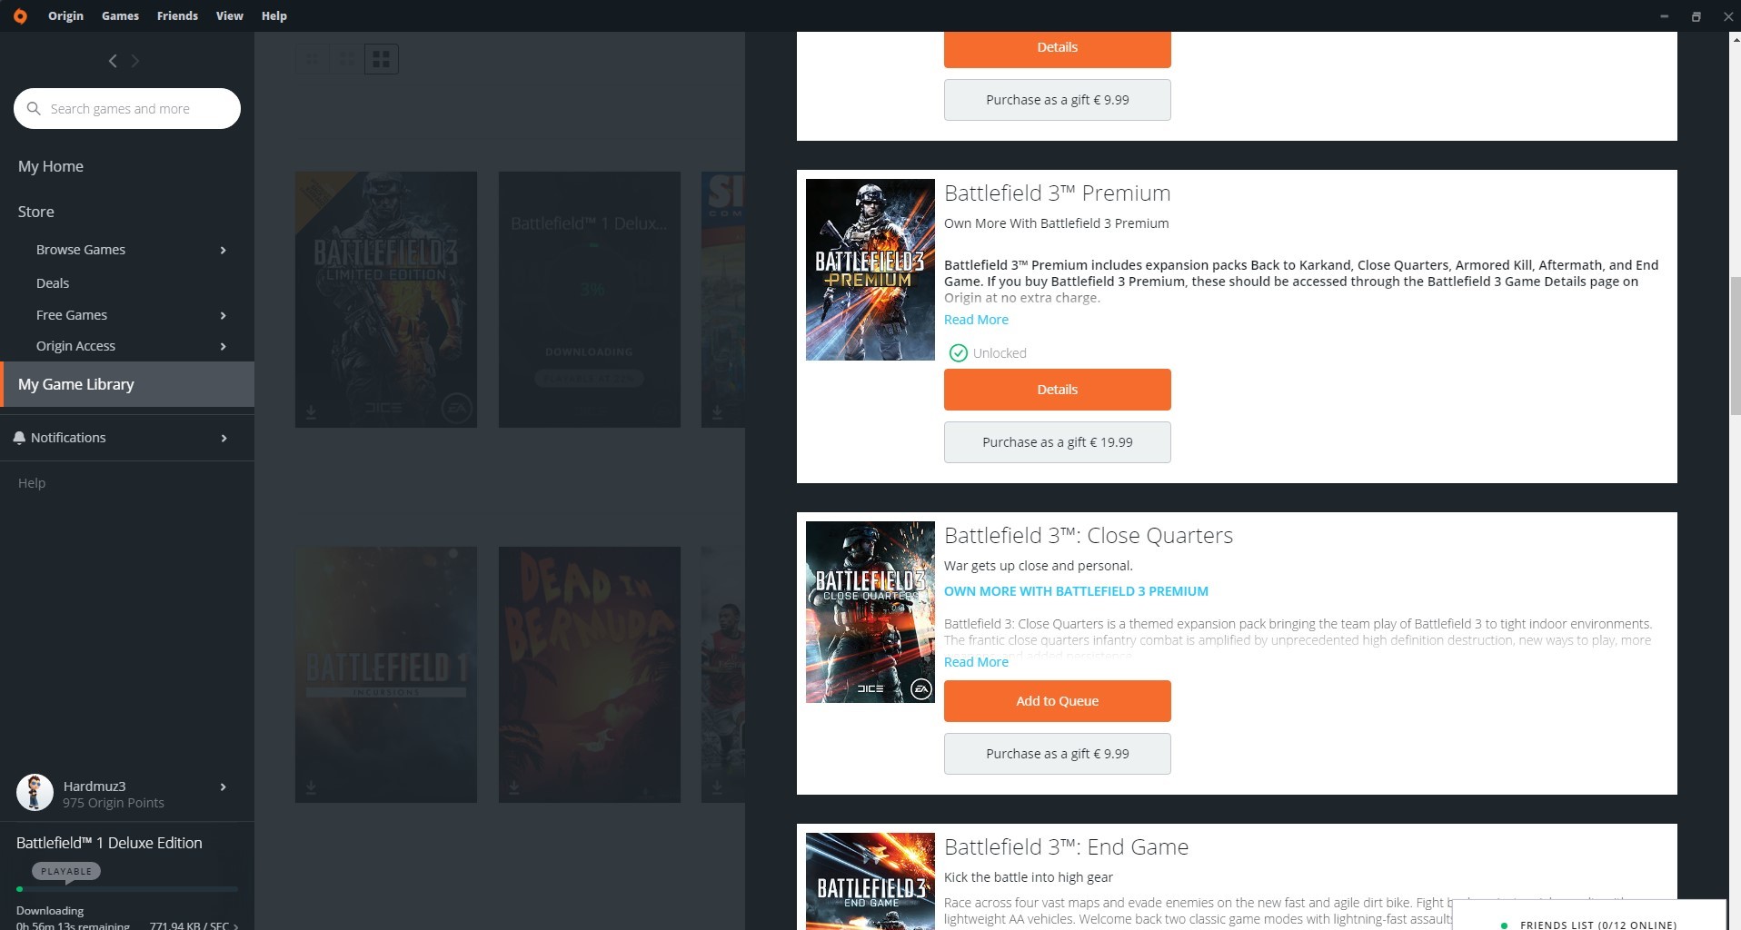Click the search magnifier icon
Image resolution: width=1741 pixels, height=930 pixels.
tap(34, 109)
